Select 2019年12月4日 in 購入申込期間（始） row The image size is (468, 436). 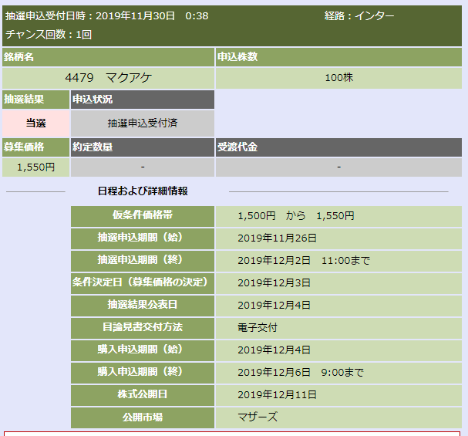pyautogui.click(x=274, y=350)
